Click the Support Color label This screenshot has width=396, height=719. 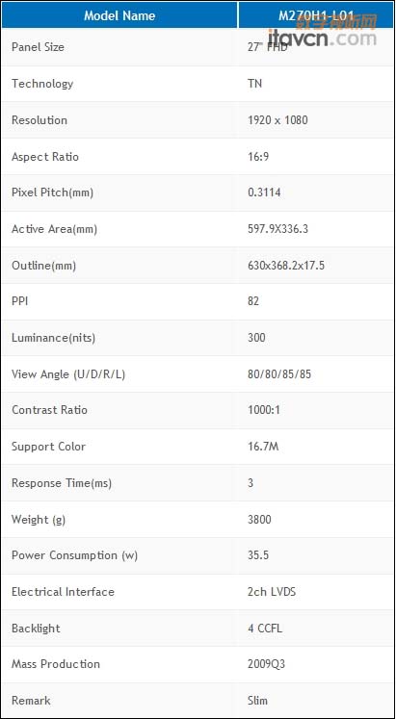pos(48,447)
